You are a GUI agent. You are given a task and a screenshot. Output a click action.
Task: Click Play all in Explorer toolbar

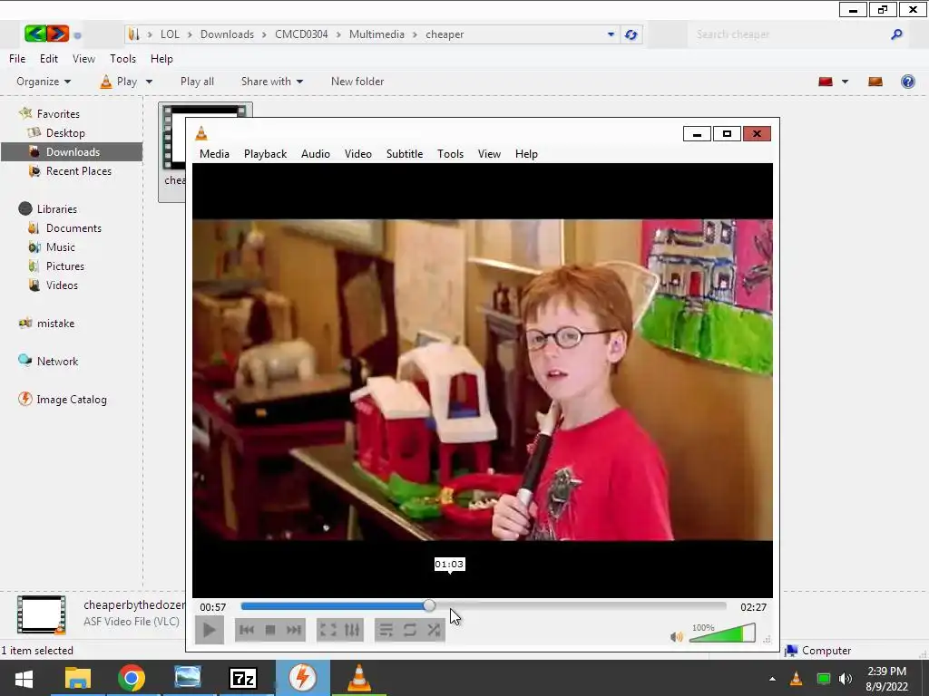tap(197, 82)
